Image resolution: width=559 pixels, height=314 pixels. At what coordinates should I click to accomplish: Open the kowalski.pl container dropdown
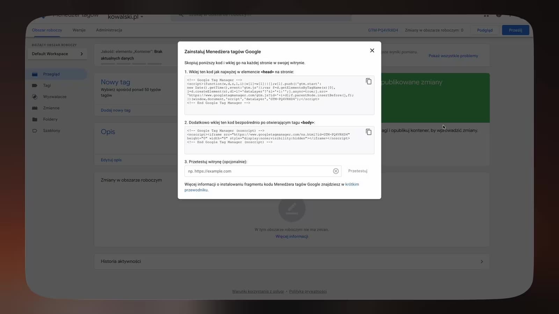click(x=125, y=16)
